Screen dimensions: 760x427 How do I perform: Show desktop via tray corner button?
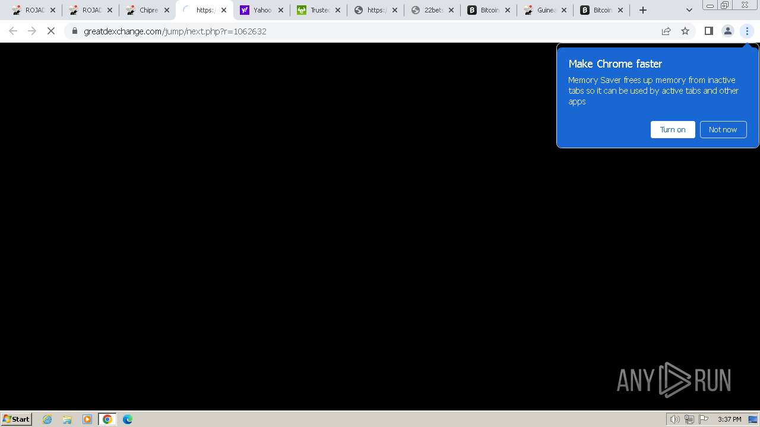753,419
